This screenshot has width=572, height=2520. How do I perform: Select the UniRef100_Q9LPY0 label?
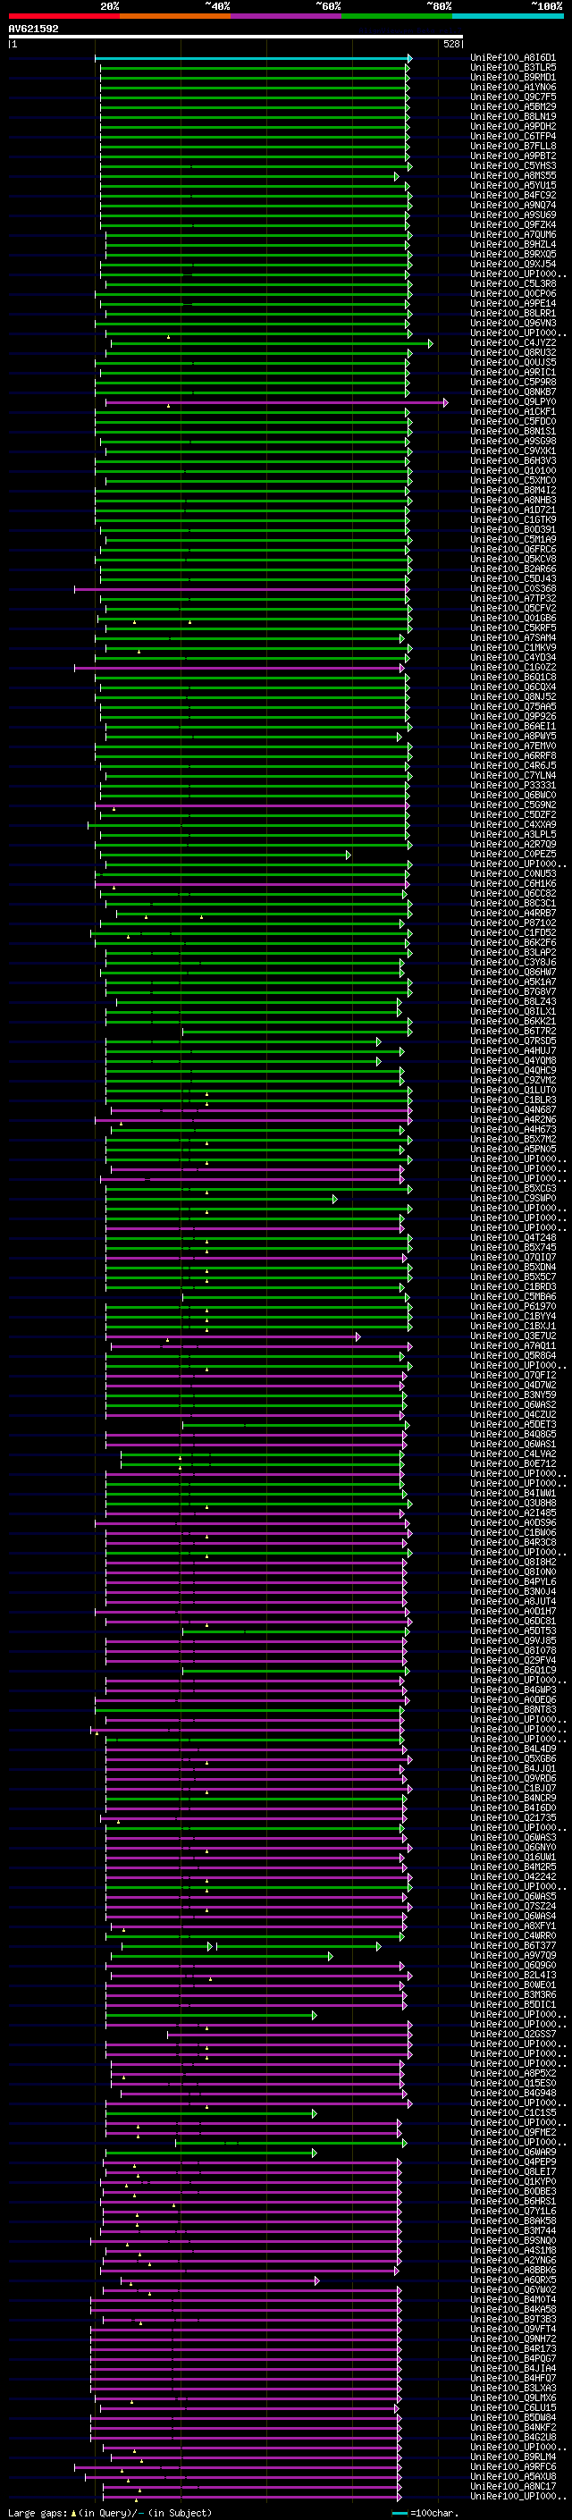click(x=513, y=403)
